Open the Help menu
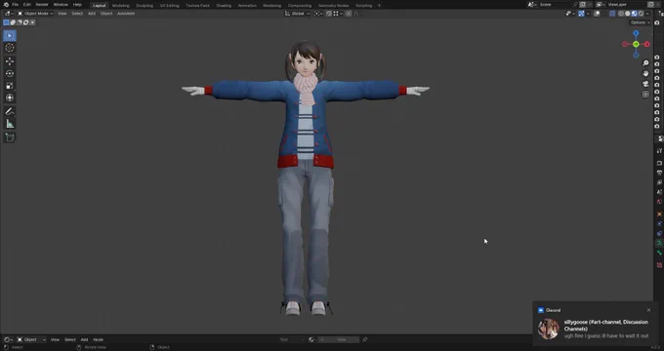664x351 pixels. click(x=77, y=5)
